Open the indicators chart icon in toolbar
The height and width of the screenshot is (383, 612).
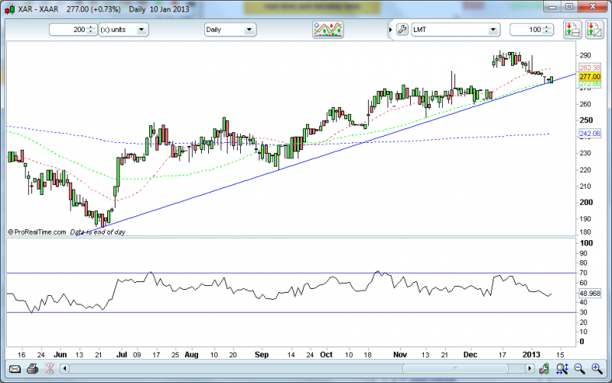[327, 30]
